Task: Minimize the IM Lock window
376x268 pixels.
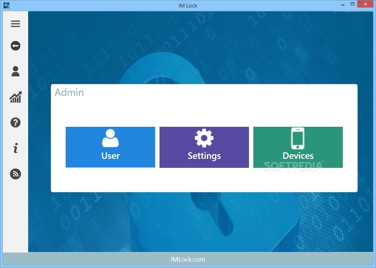Action: pyautogui.click(x=343, y=5)
